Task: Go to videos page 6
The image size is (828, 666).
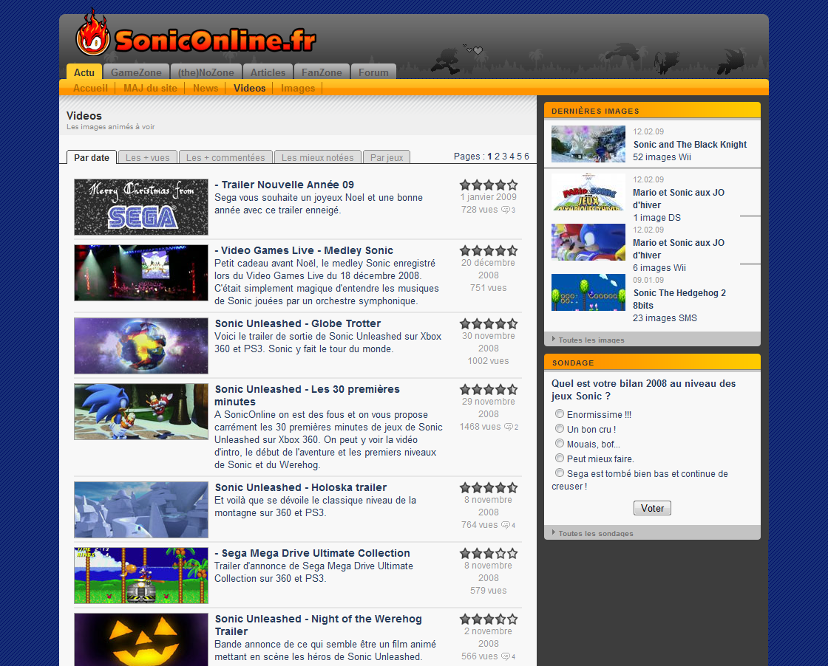Action: click(526, 157)
